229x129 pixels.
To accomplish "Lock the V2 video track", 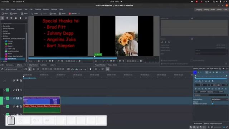I will tap(21, 90).
